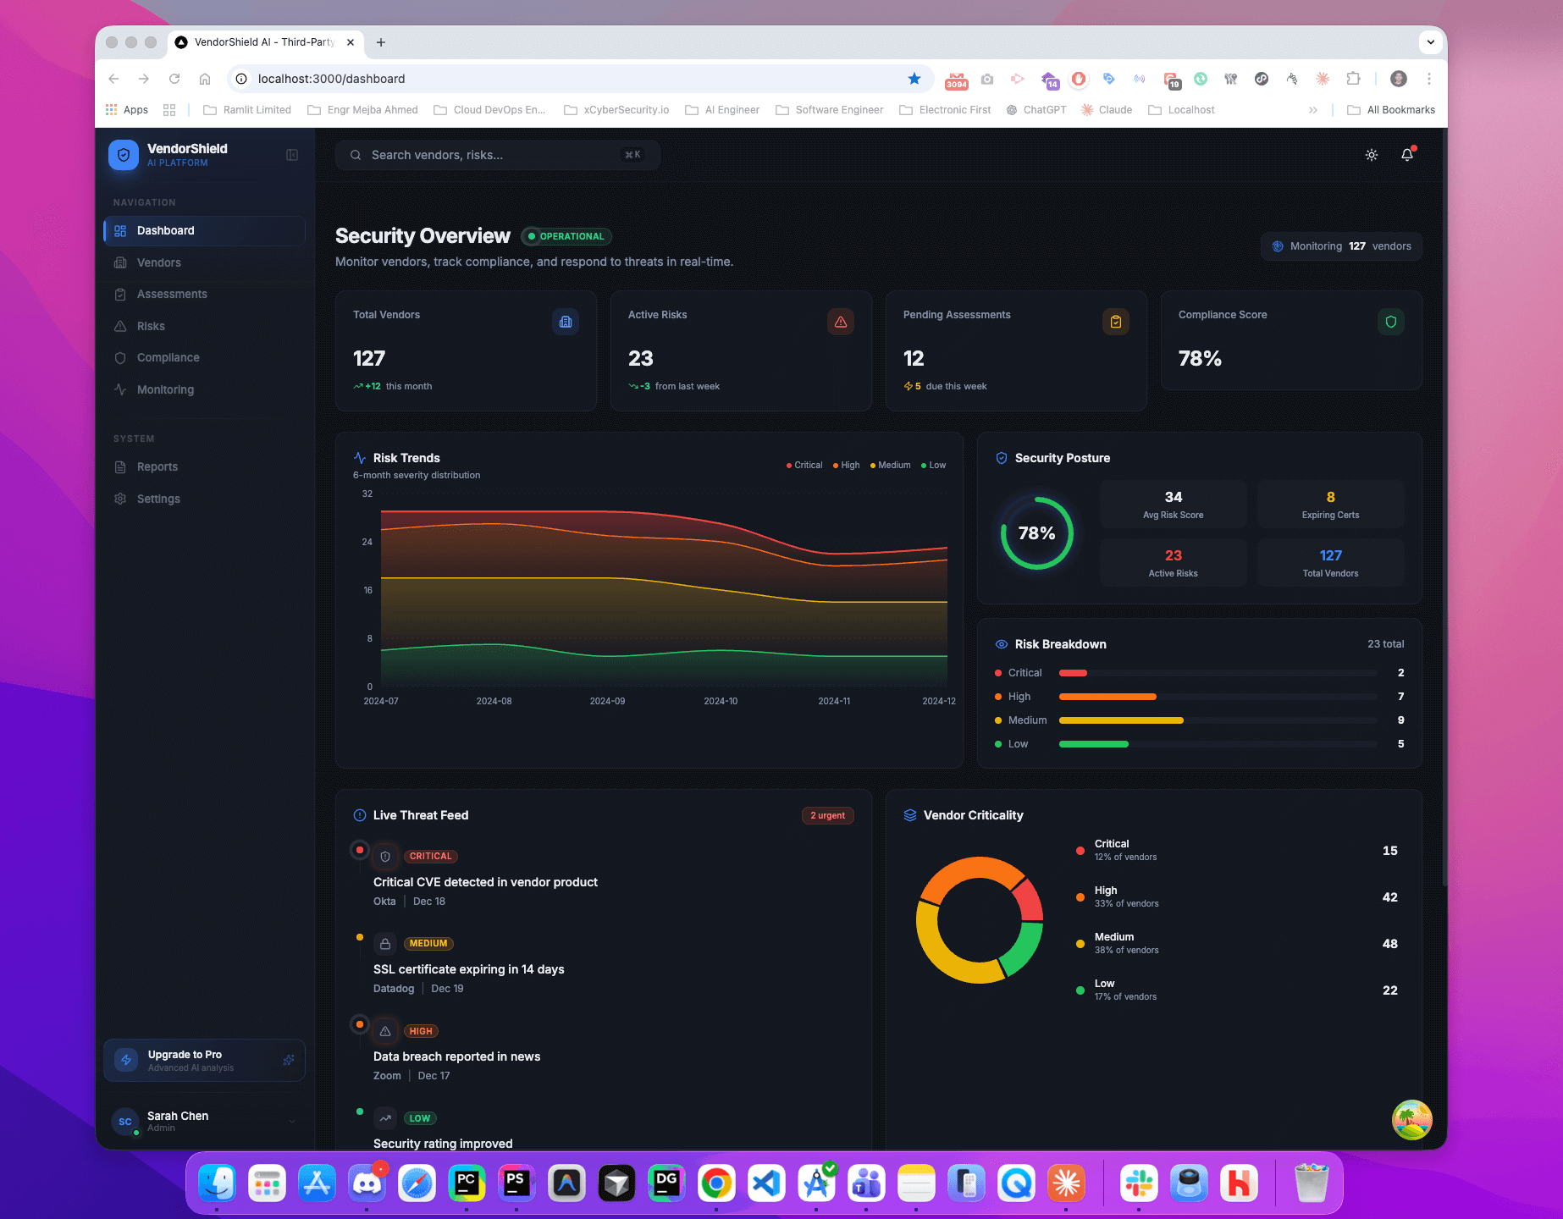Click the VendorShield logo shield
This screenshot has height=1219, width=1563.
click(x=123, y=155)
